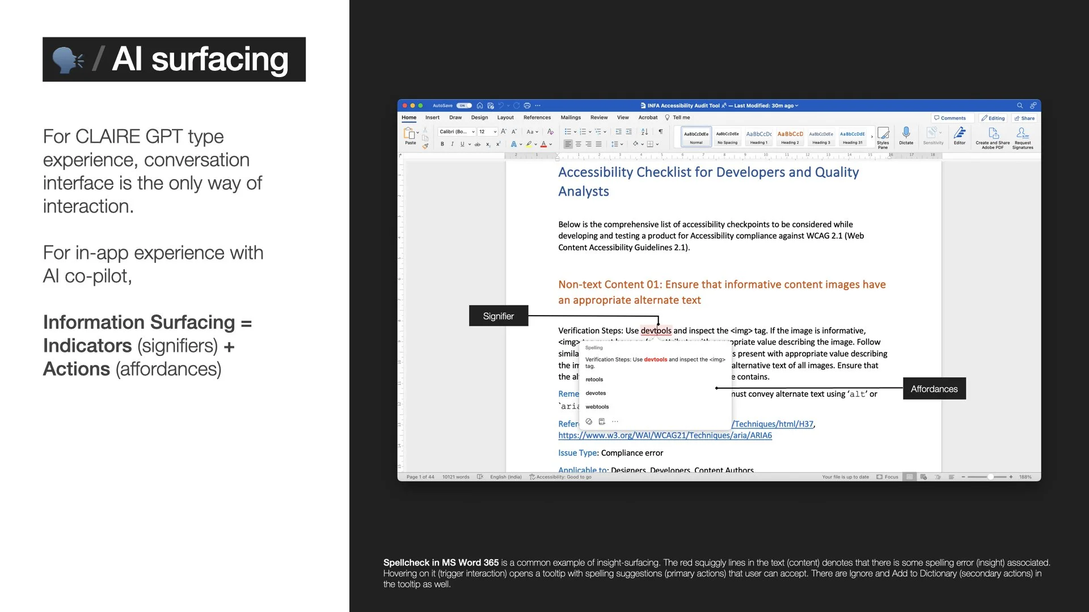Click the zoom slider in status bar
The image size is (1089, 612).
990,477
